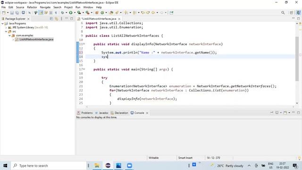Click the Coverage run icon
Image resolution: width=302 pixels, height=170 pixels.
click(x=79, y=13)
